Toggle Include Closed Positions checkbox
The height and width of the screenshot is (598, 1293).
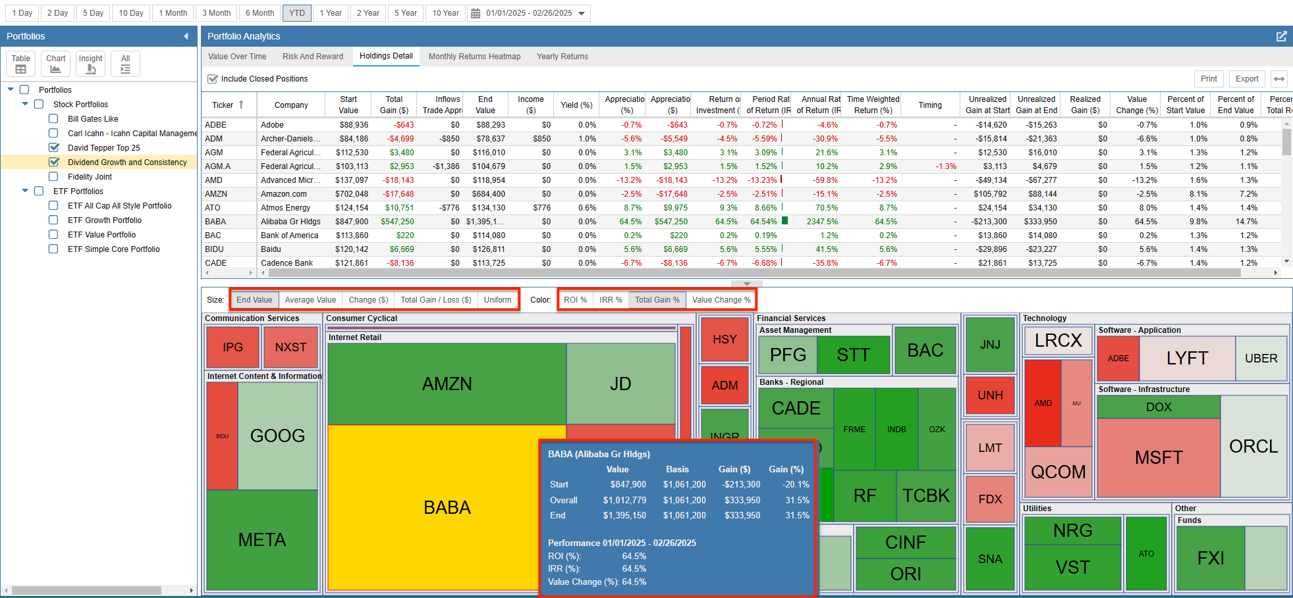tap(213, 79)
